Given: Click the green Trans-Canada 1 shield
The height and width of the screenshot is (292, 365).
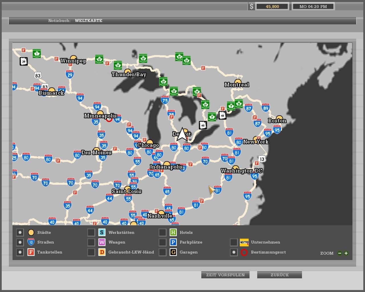Looking at the screenshot, I should tap(36, 53).
